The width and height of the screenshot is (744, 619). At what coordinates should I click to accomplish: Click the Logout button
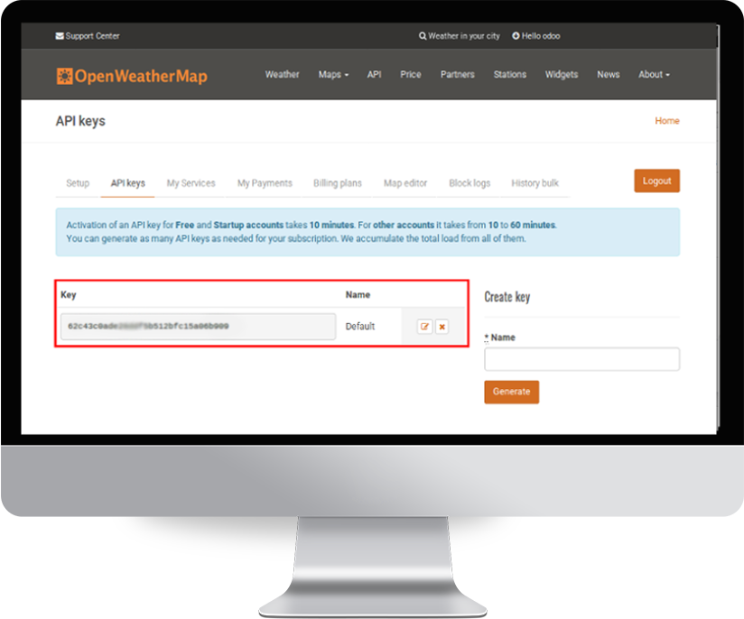(x=656, y=180)
